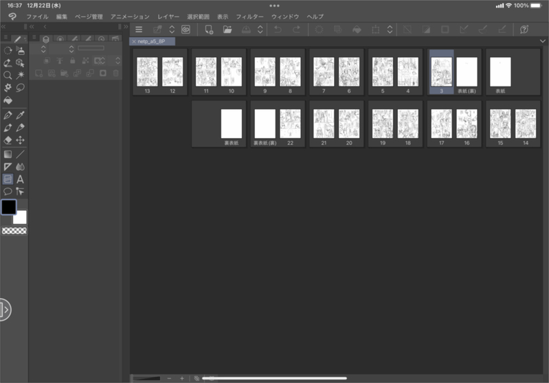This screenshot has height=383, width=549.
Task: Select the Eraser tool
Action: pos(8,139)
